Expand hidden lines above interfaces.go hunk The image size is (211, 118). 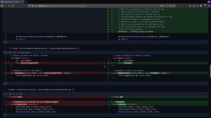point(6,94)
